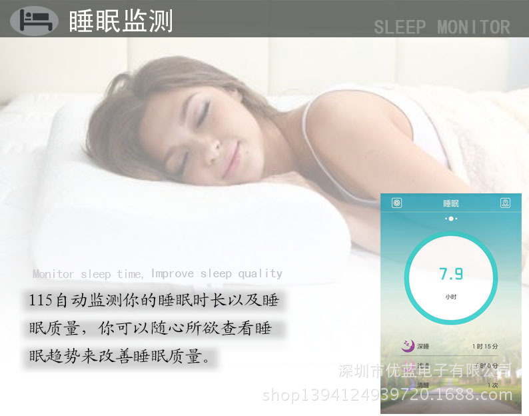Tap the purple moon deep sleep icon

click(x=408, y=345)
